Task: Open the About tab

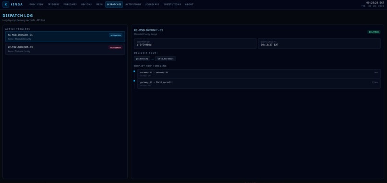Action: pyautogui.click(x=189, y=4)
